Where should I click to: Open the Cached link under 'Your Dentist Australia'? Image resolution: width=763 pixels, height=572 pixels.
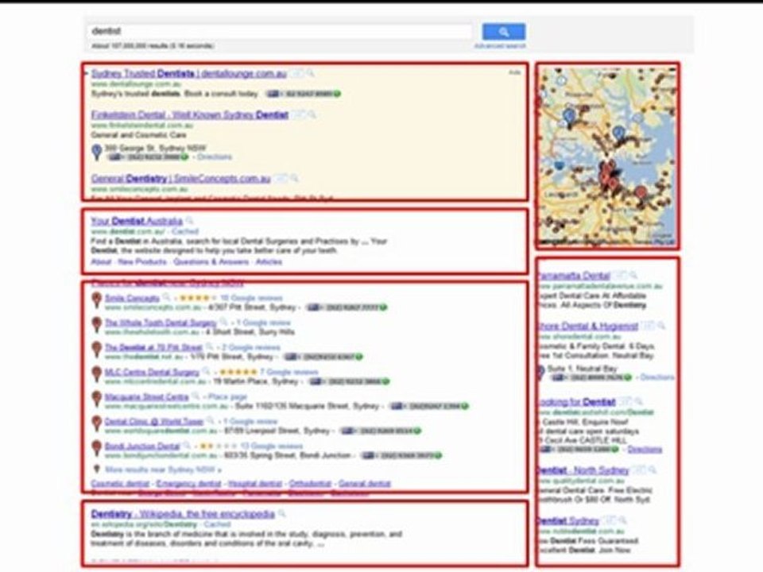click(185, 231)
